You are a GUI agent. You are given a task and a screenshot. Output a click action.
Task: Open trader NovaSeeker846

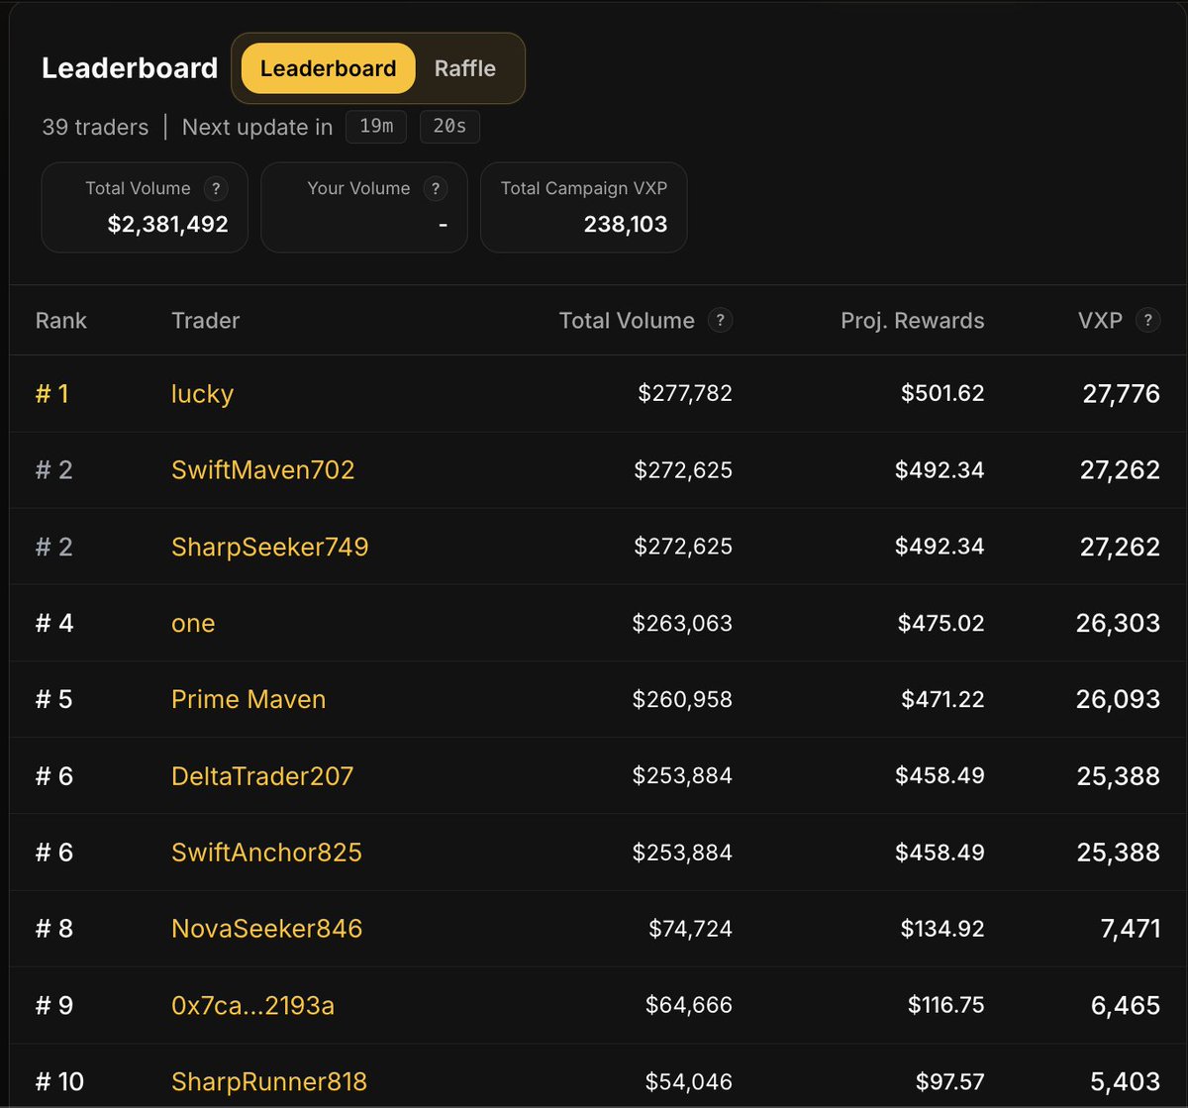266,929
